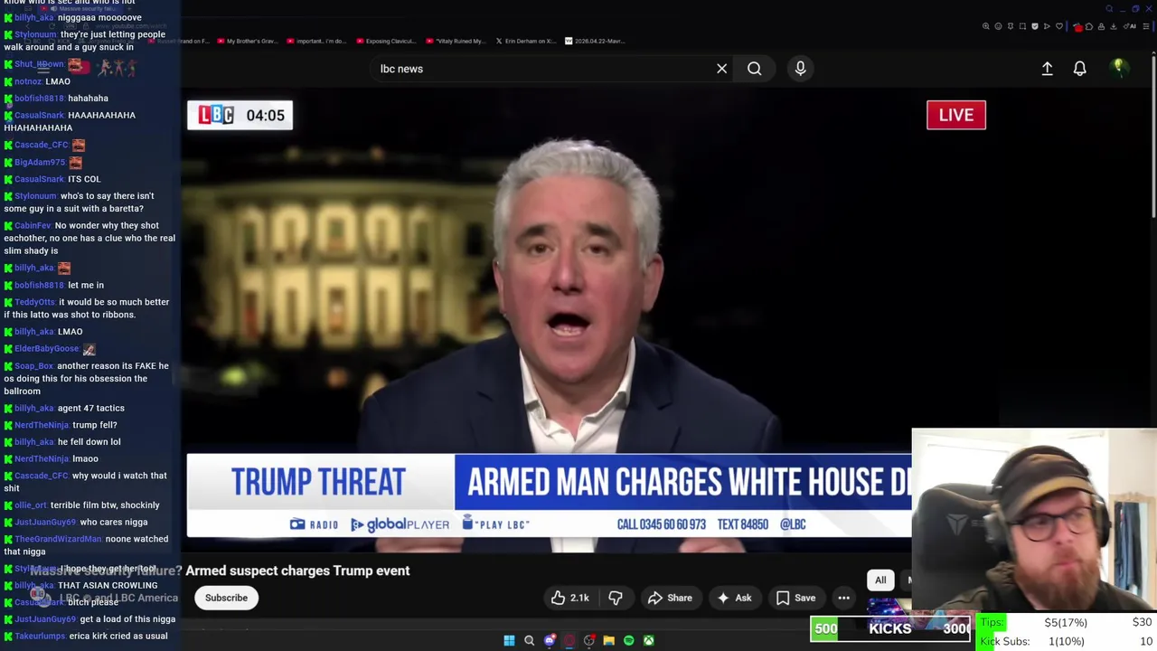Open the '2026.04.22-Mavr...' bookmark
Viewport: 1157px width, 651px height.
point(596,41)
